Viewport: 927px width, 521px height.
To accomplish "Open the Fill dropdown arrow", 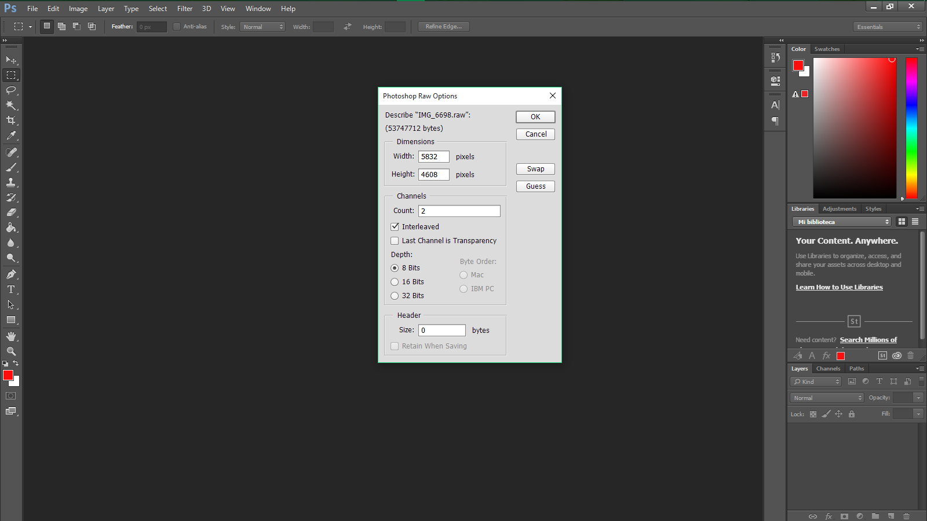I will click(x=918, y=414).
